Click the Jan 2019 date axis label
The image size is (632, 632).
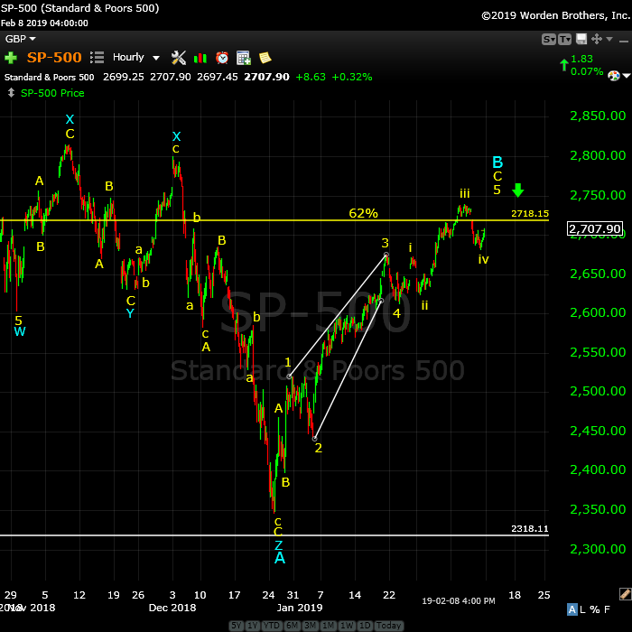300,608
